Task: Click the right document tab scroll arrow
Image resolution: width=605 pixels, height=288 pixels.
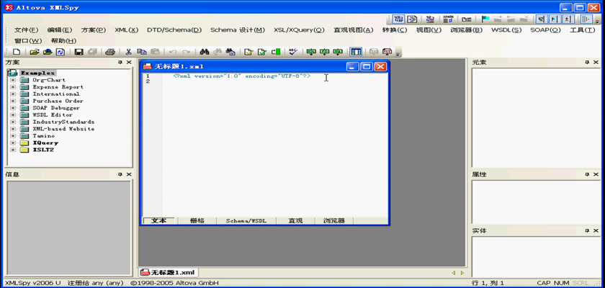Action: 462,273
